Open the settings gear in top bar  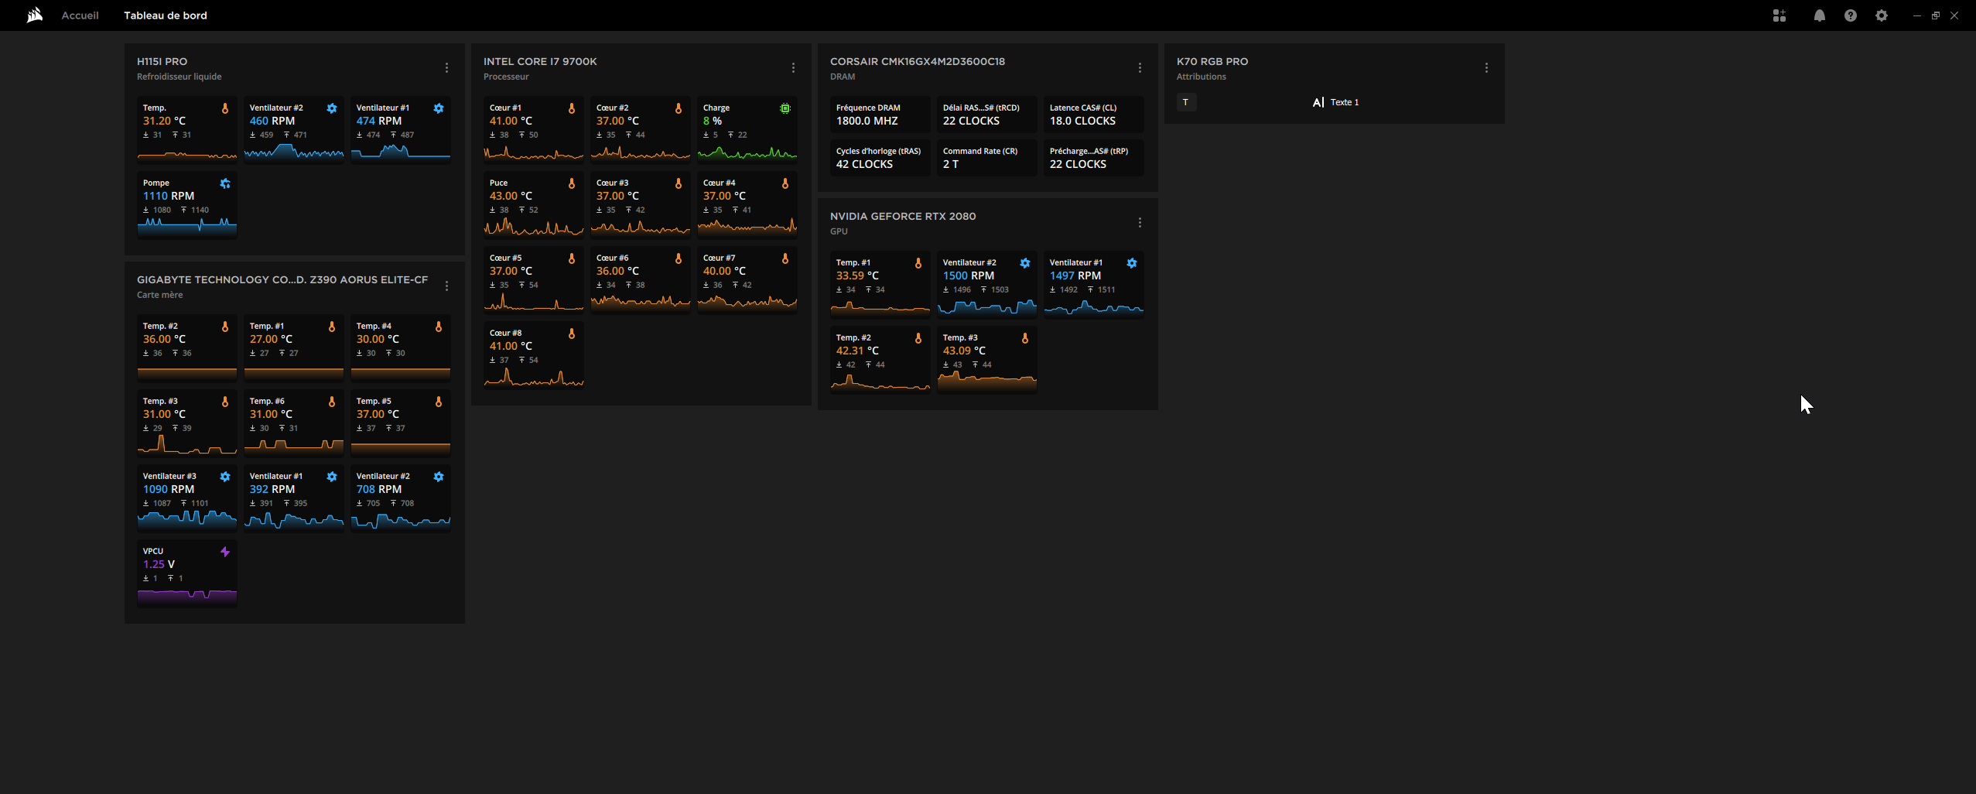click(1881, 15)
